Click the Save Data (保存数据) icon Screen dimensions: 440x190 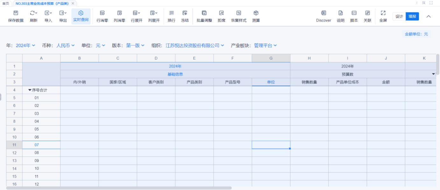click(16, 13)
